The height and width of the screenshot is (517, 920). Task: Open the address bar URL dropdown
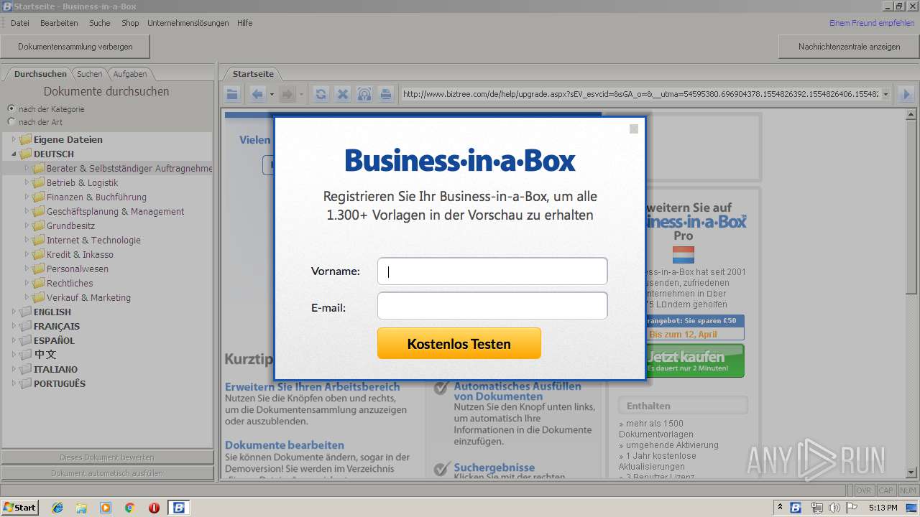[x=885, y=94]
